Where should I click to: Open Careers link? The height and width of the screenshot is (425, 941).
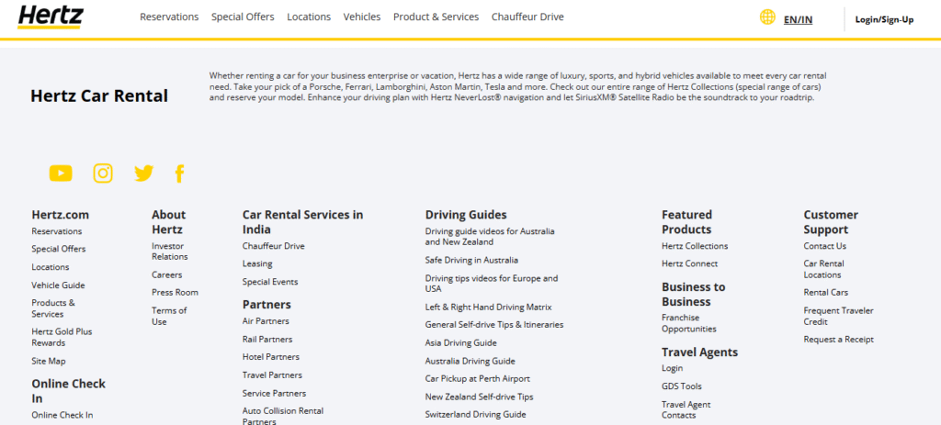coord(167,275)
